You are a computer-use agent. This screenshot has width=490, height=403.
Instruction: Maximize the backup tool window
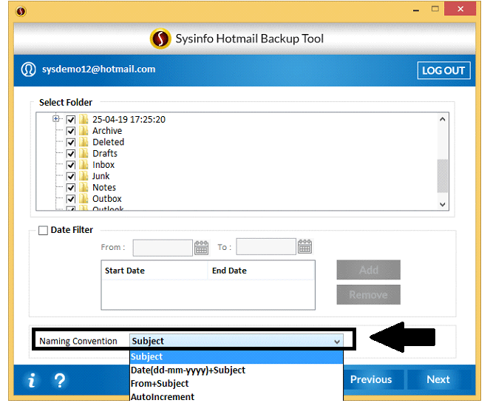[435, 9]
